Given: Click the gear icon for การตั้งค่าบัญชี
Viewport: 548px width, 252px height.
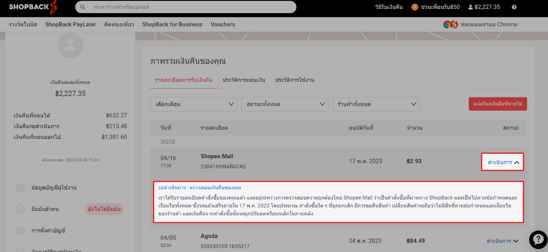Looking at the screenshot, I should (x=20, y=231).
